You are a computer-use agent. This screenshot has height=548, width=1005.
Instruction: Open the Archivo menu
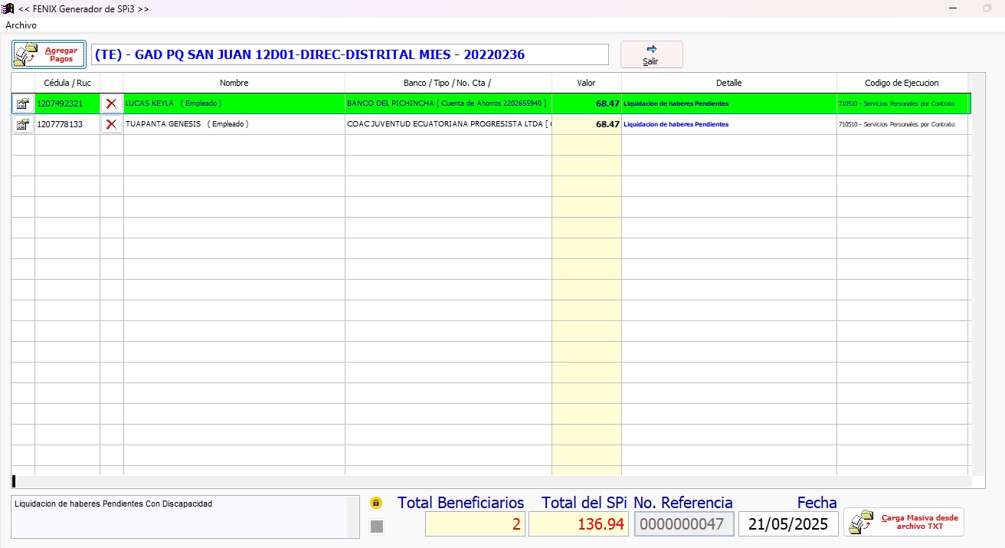[21, 25]
